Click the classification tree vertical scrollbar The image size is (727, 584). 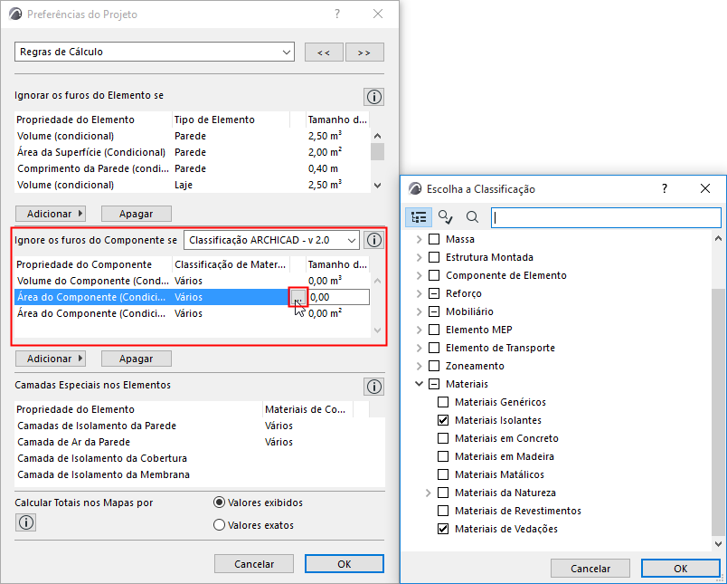click(718, 410)
